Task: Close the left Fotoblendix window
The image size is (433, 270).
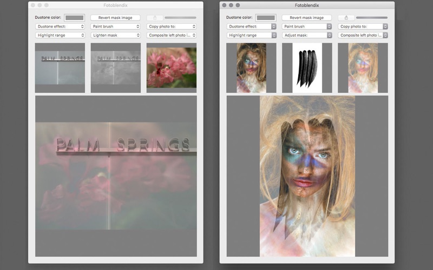Action: pos(33,5)
